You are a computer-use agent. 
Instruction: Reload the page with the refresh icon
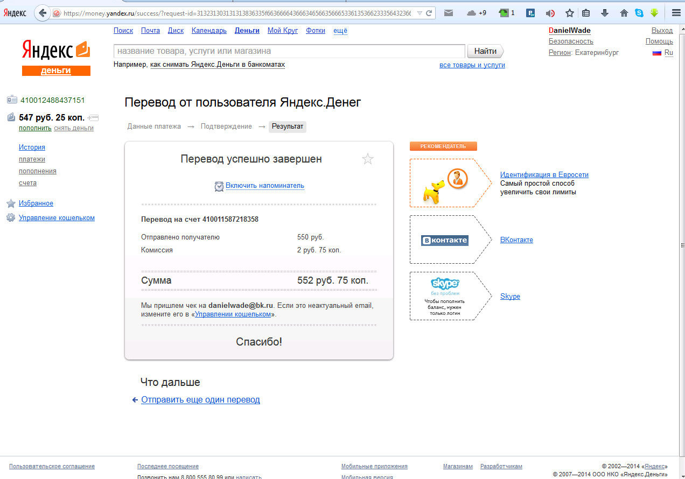pyautogui.click(x=430, y=13)
